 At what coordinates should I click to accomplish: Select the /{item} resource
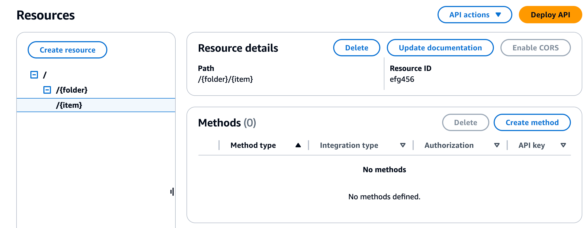tap(70, 105)
